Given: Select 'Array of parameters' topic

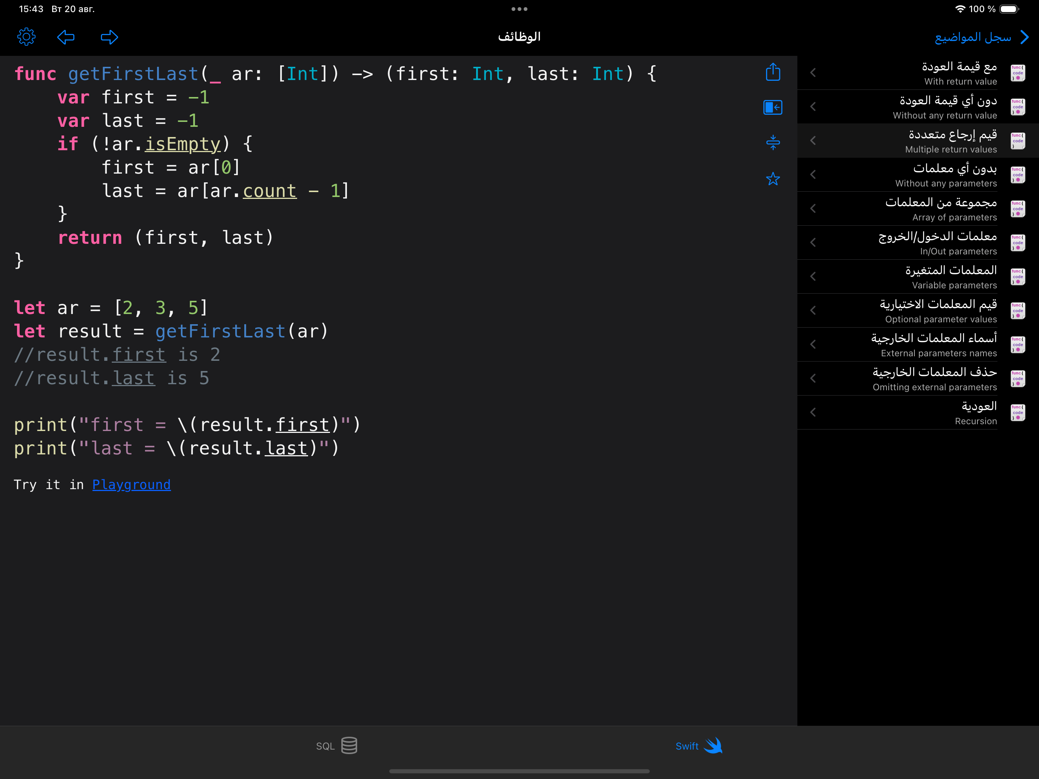Looking at the screenshot, I should click(918, 208).
